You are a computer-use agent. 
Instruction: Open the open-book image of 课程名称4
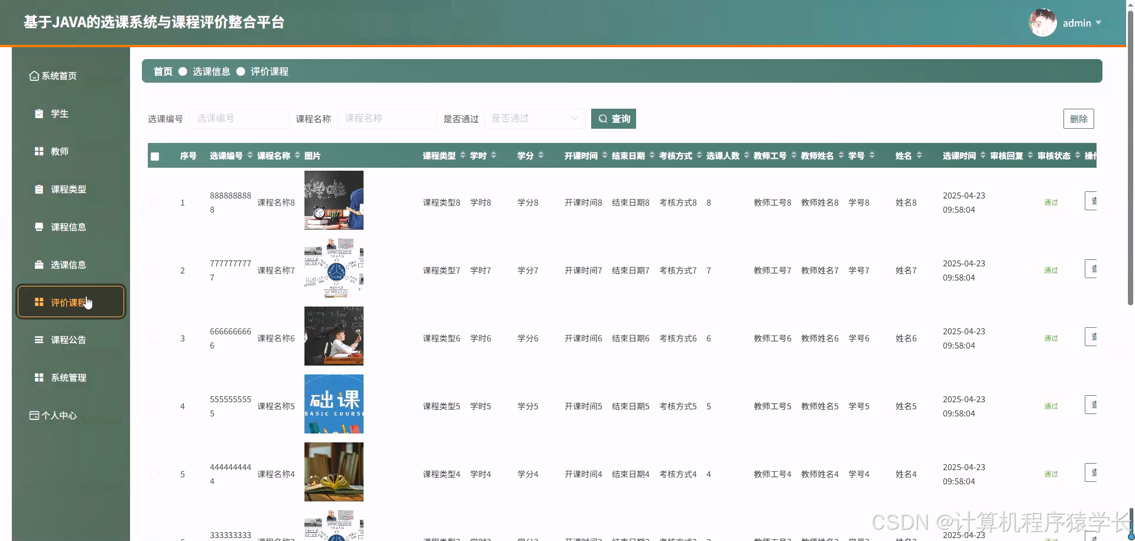point(334,472)
